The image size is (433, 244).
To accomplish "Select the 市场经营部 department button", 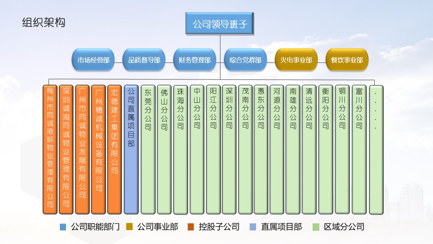I will pos(93,60).
